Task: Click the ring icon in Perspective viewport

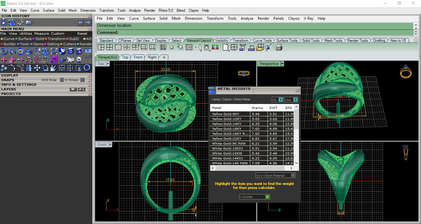Action: (x=406, y=72)
